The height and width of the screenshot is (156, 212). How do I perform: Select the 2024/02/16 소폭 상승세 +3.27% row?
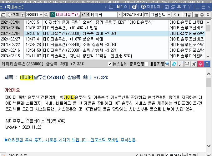[103, 50]
